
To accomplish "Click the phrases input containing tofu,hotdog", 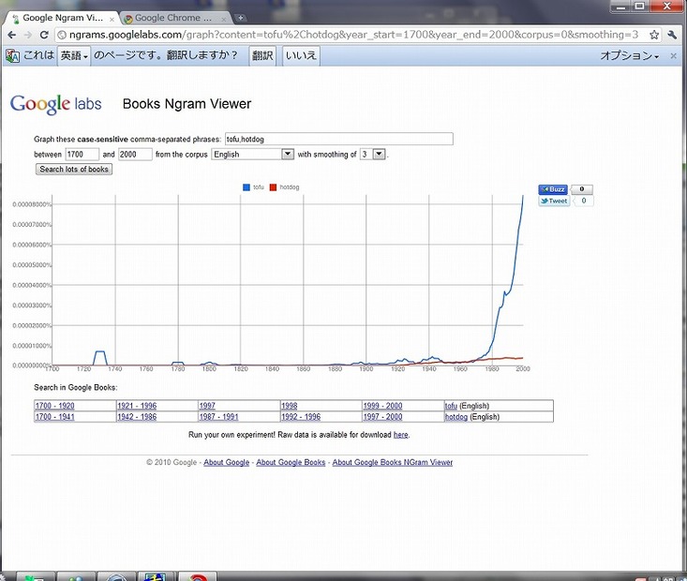I will tap(338, 140).
